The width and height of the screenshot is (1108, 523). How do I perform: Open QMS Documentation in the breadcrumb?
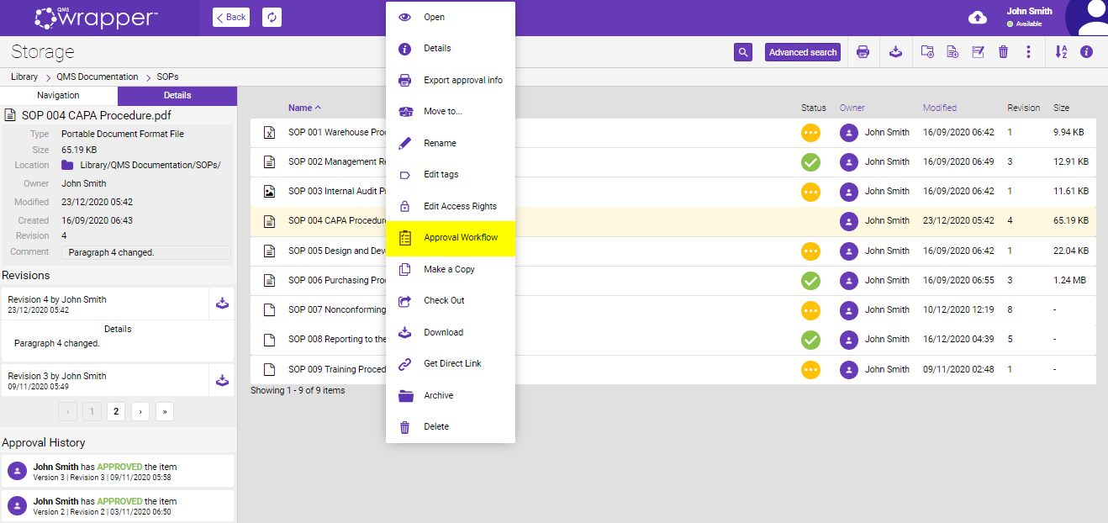pos(97,77)
